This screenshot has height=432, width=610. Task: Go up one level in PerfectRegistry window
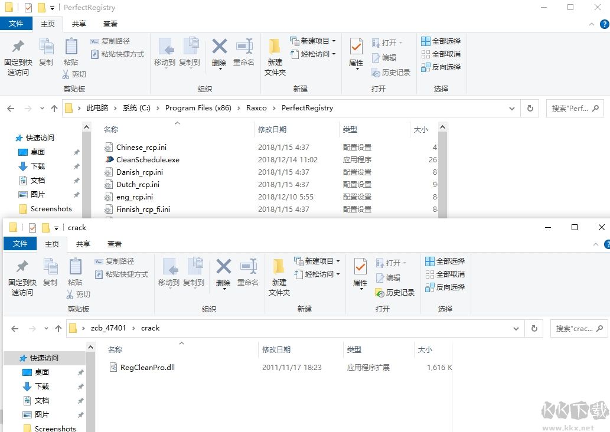click(x=54, y=109)
